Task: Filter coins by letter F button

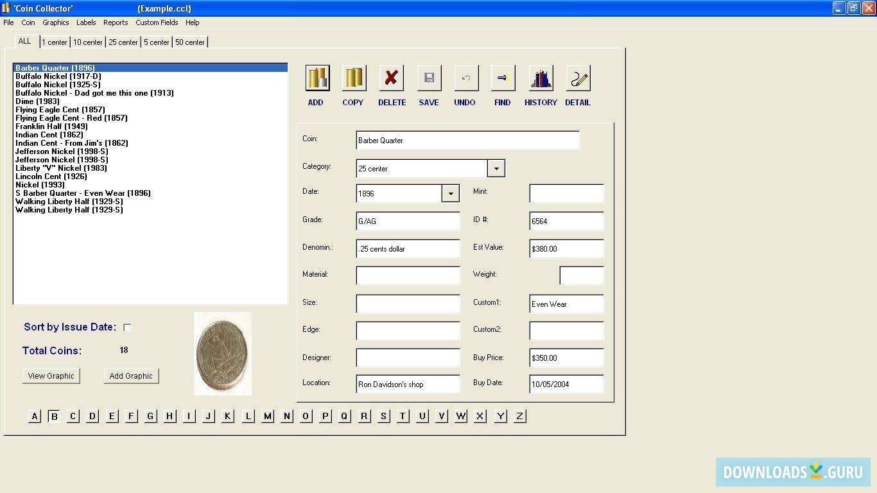Action: 131,416
